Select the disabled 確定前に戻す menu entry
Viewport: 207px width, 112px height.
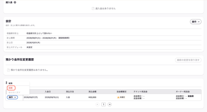click(x=15, y=93)
